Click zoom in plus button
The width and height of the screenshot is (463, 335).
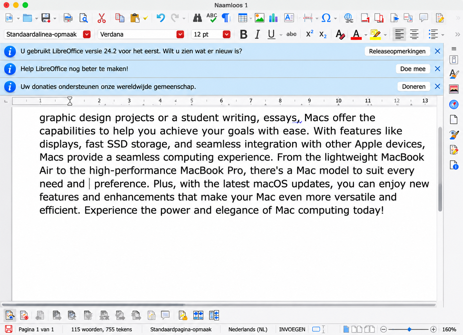pos(433,329)
